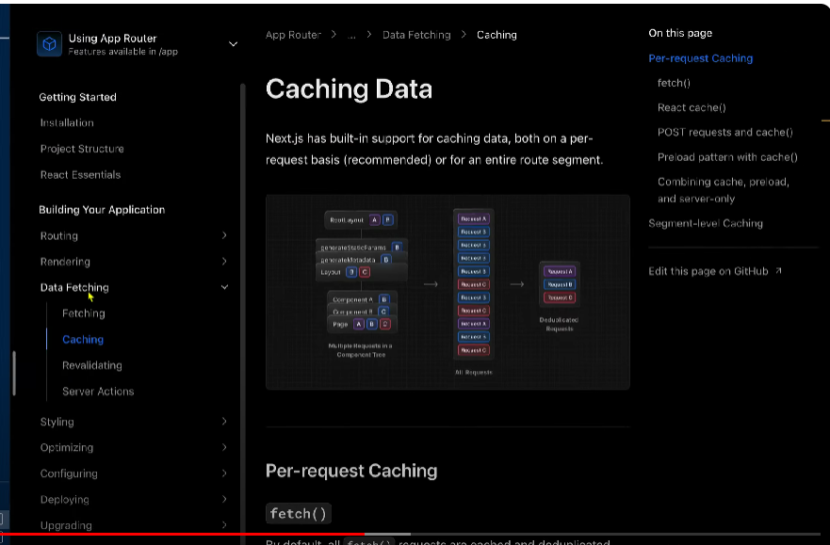The image size is (830, 545).
Task: Select the Rendering sidebar item
Action: coord(65,262)
